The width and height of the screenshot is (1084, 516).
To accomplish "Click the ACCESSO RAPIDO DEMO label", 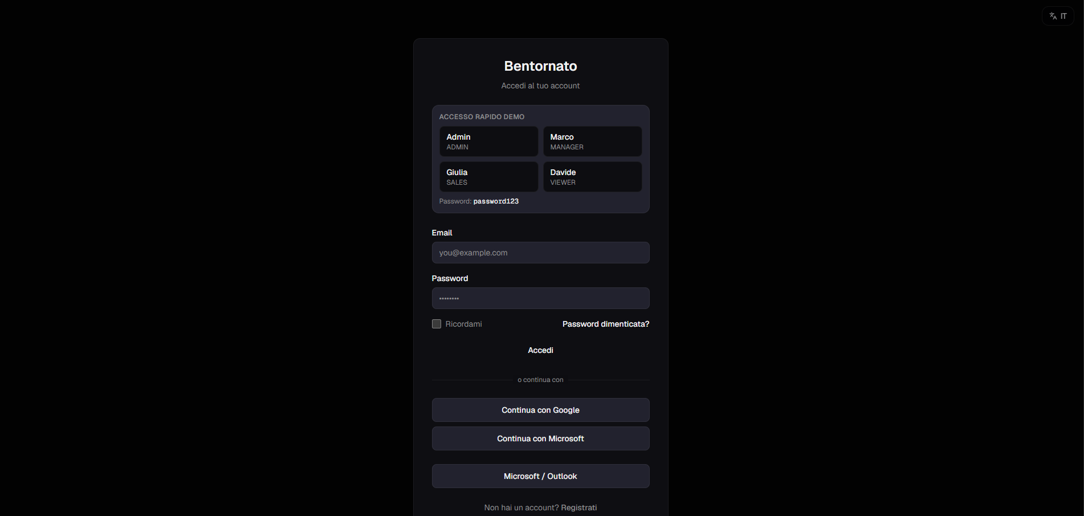I will coord(482,117).
